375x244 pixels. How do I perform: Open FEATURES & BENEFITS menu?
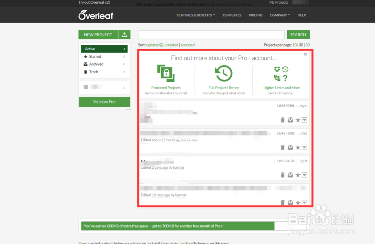tap(196, 15)
